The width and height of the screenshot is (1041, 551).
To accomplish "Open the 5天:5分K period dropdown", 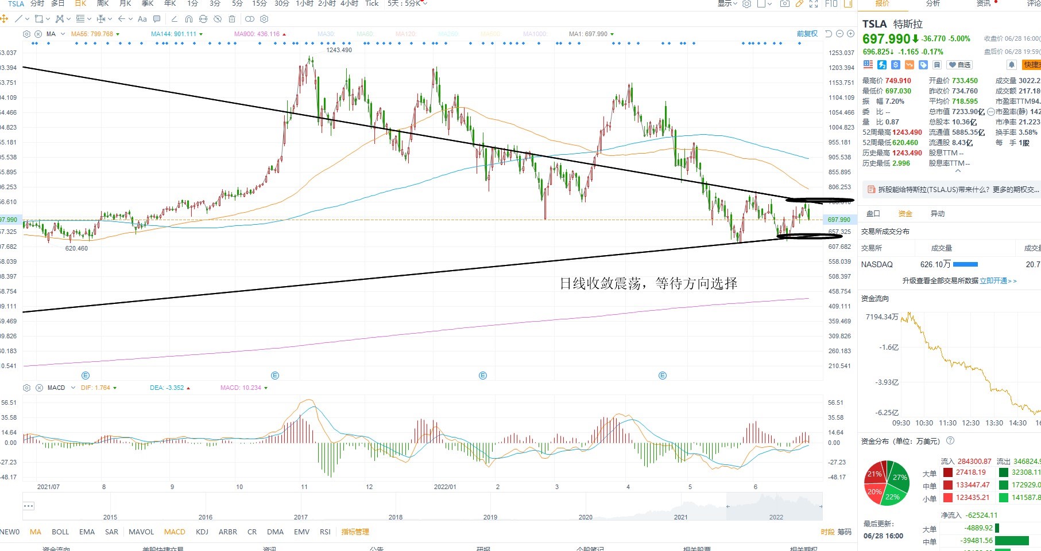I will tap(408, 3).
